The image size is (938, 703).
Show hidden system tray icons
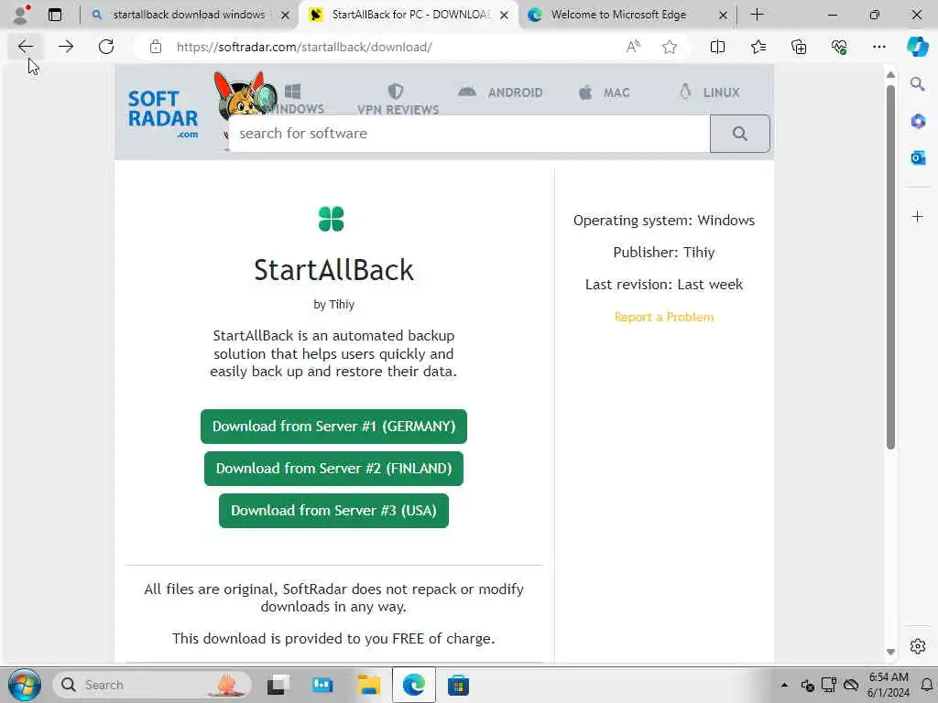(784, 685)
